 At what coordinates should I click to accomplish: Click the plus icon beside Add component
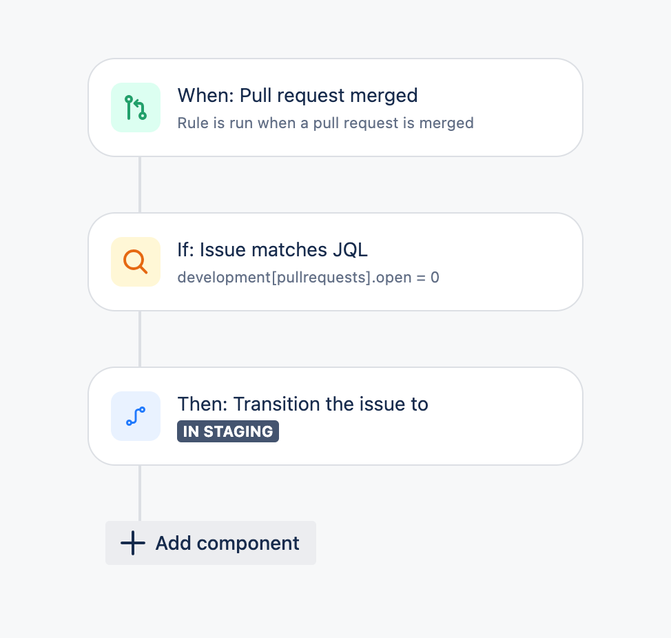click(x=133, y=543)
